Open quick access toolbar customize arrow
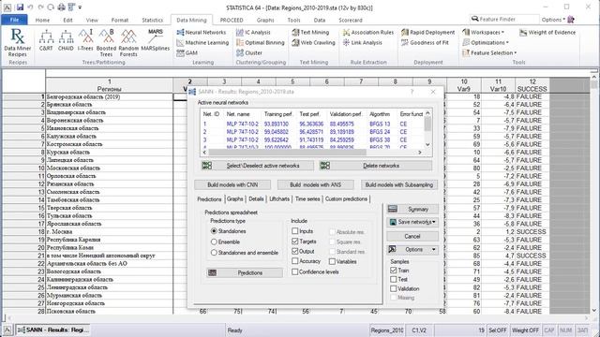This screenshot has width=600, height=337. [x=80, y=7]
